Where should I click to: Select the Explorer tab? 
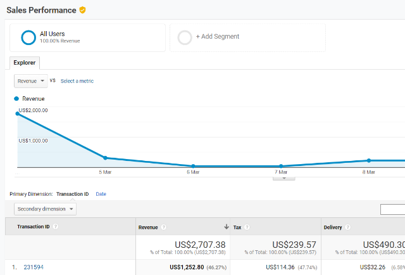click(x=25, y=63)
